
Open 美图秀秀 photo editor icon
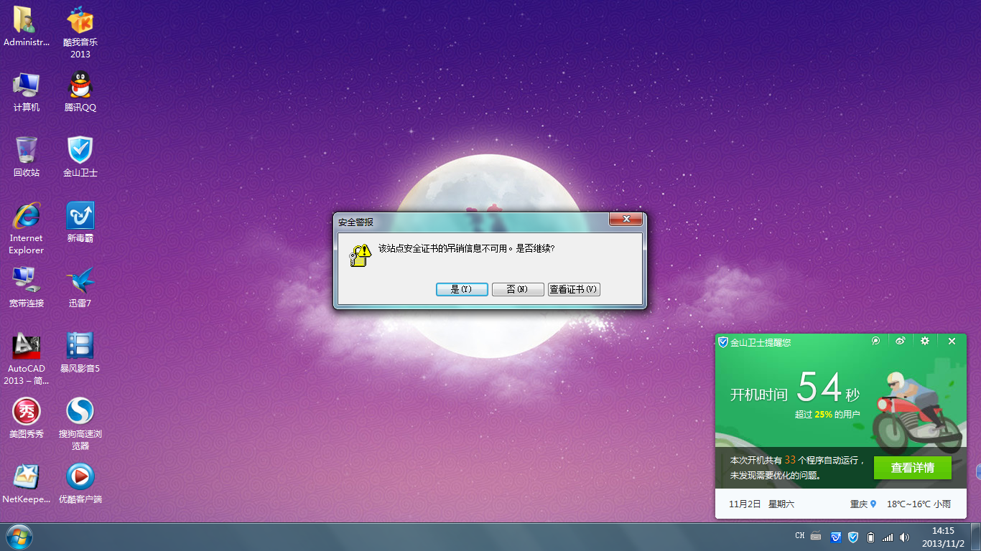(26, 411)
